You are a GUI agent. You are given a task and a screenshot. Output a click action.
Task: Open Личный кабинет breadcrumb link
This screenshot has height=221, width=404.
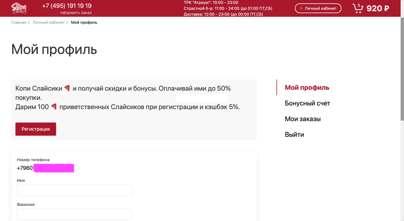point(49,23)
